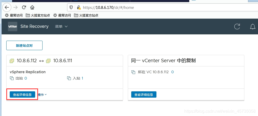Click the 新建站点对 button
Viewport: 258px width, 116px height.
(24, 45)
